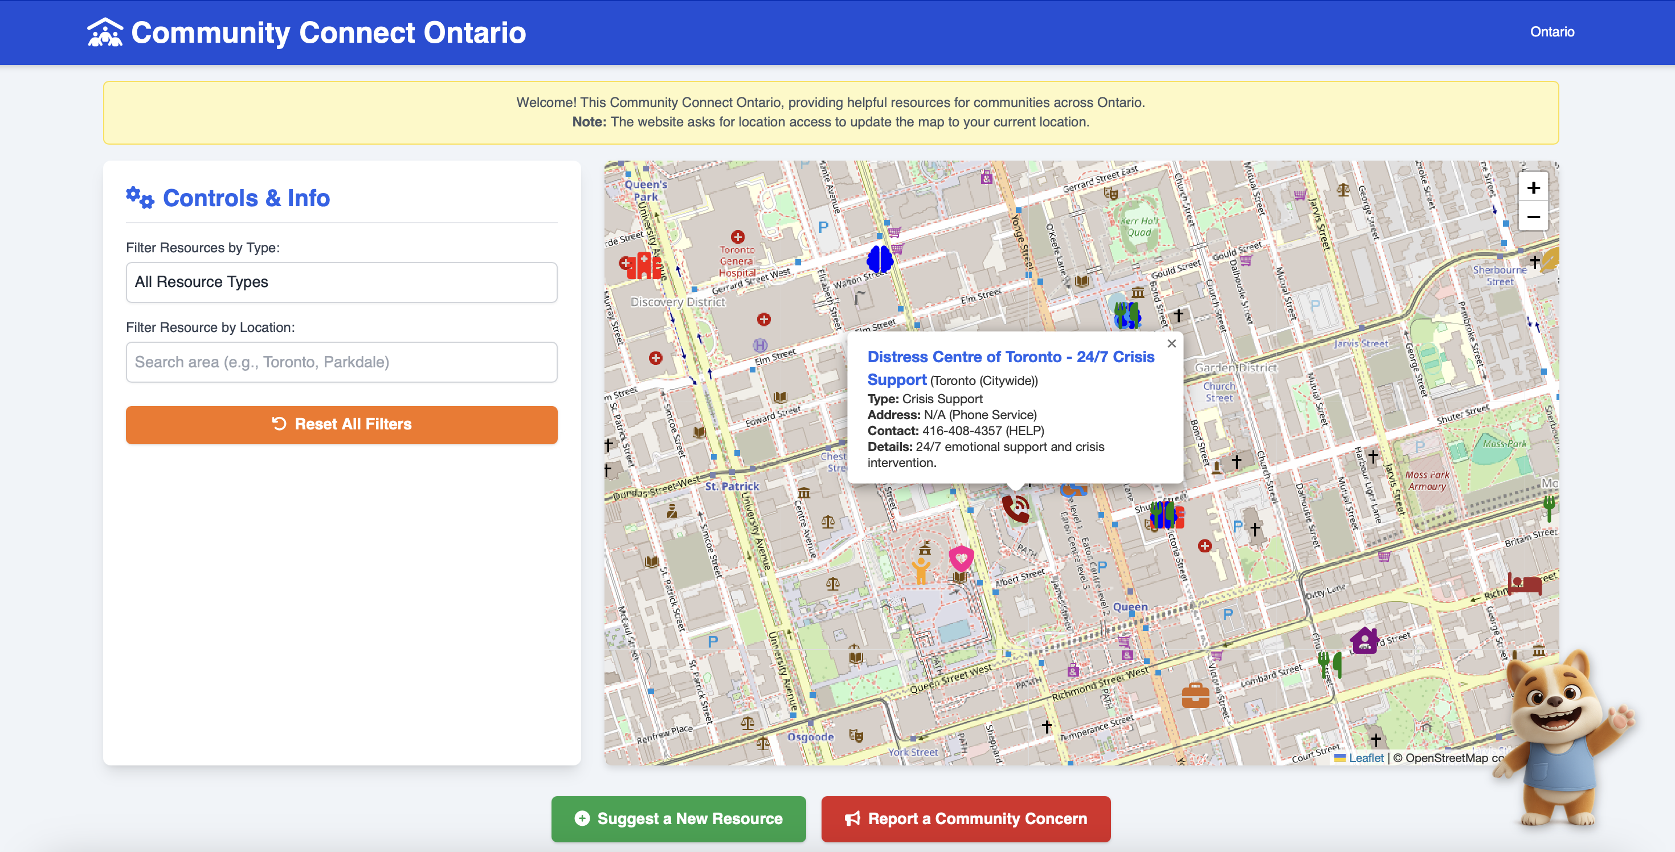1675x852 pixels.
Task: Click the location search area field
Action: pos(341,362)
